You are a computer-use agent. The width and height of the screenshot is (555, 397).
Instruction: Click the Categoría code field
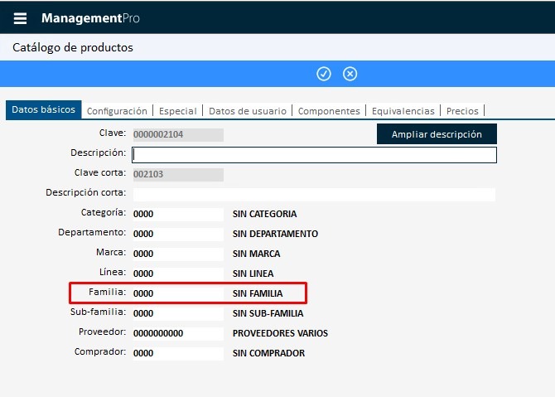pyautogui.click(x=177, y=214)
